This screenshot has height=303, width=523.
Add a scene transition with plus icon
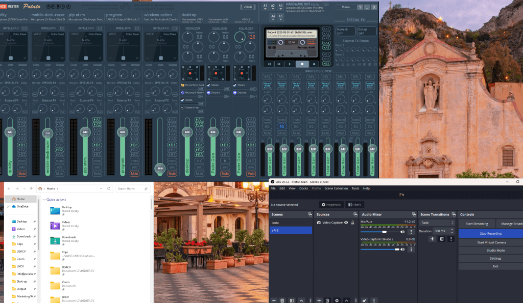coord(432,239)
